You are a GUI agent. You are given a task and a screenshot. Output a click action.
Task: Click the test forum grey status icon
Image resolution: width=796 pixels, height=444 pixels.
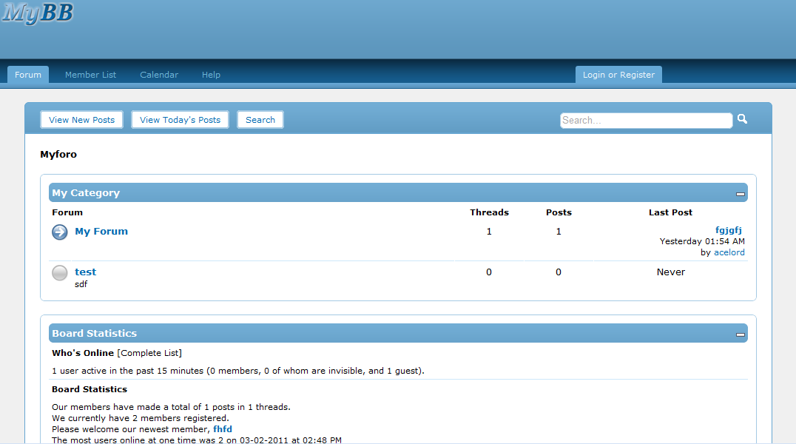[60, 273]
